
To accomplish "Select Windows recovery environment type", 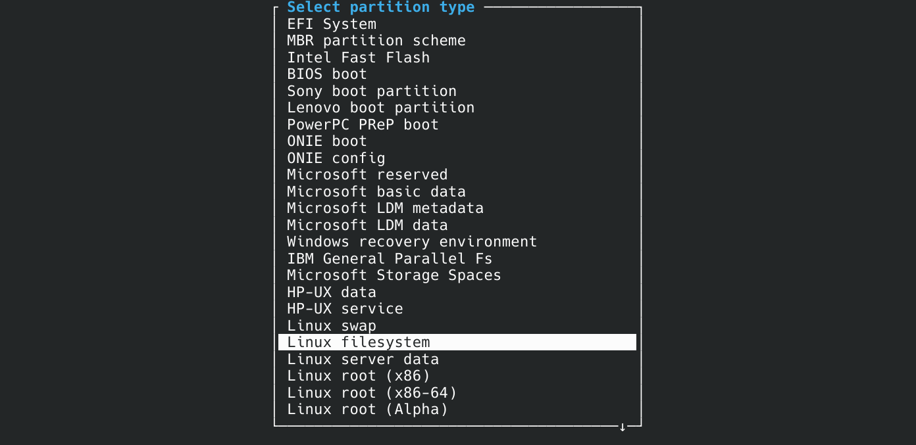I will coord(411,241).
